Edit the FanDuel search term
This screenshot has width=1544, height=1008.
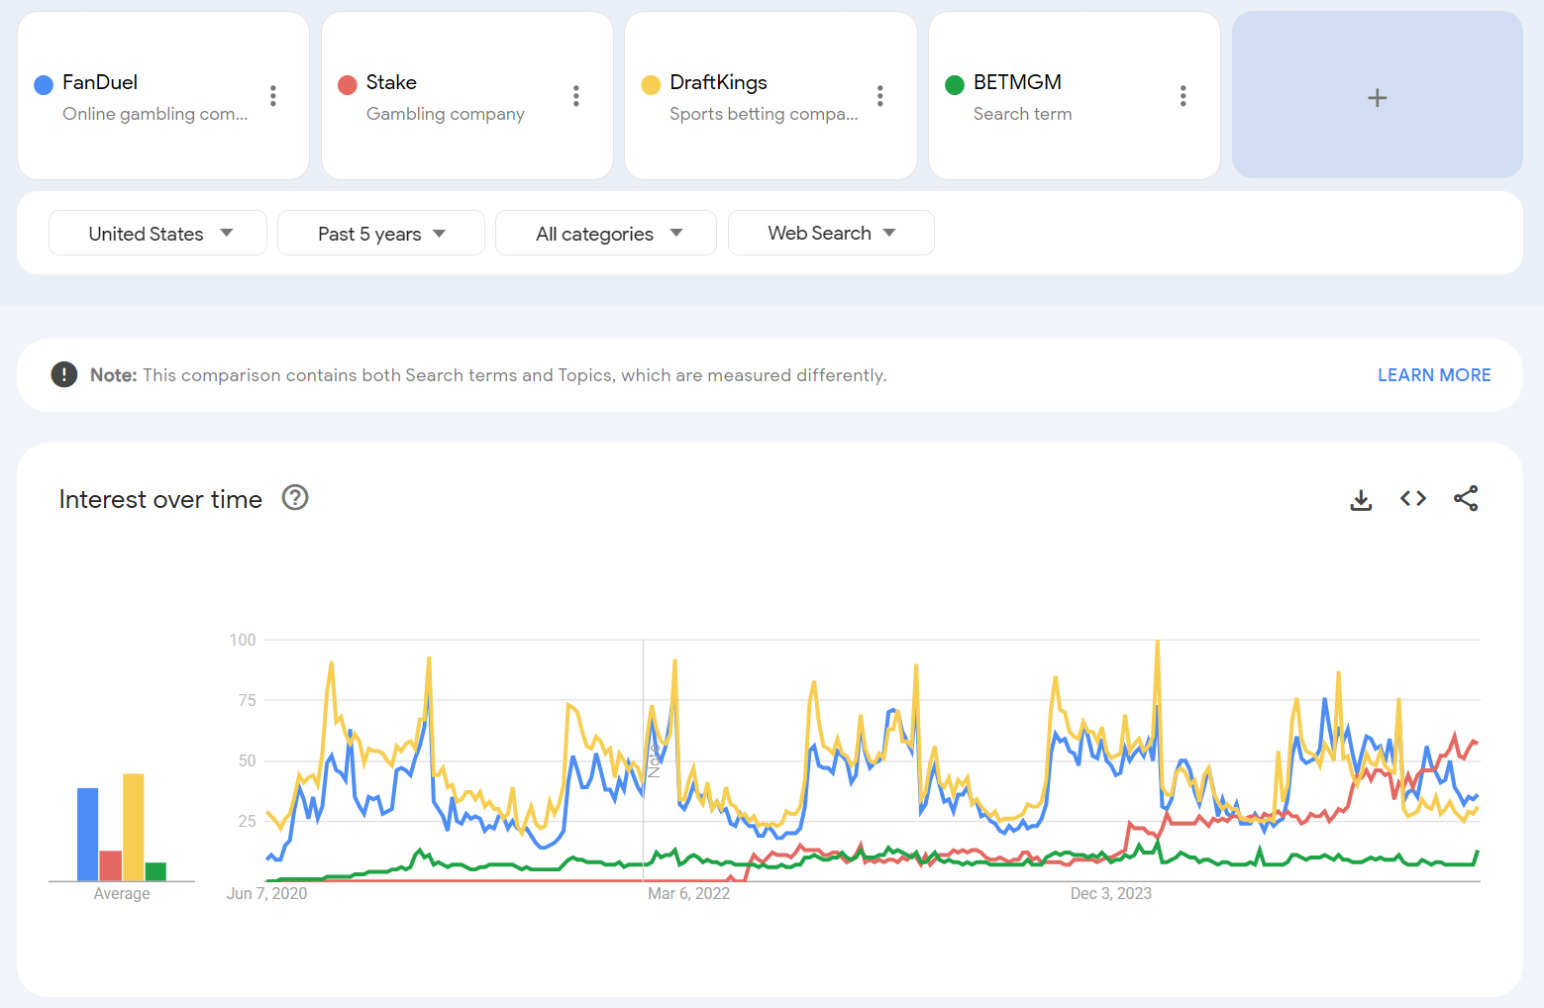(100, 82)
